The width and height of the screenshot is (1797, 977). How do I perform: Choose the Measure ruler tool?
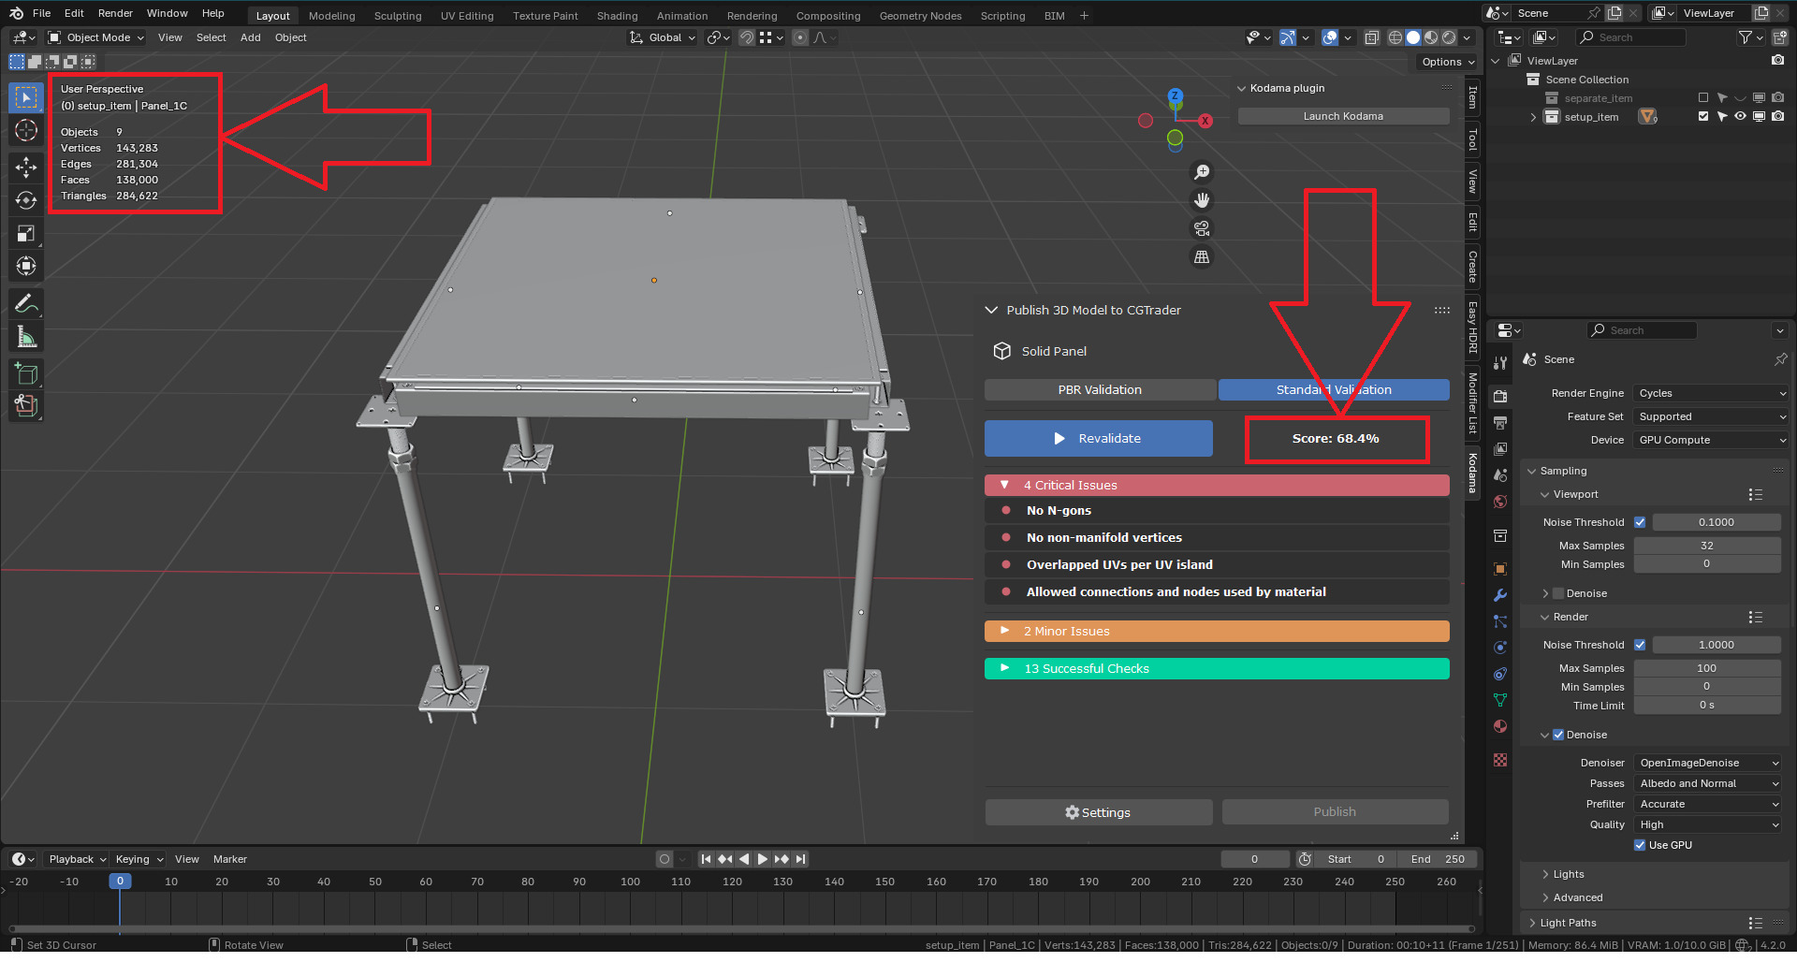(26, 336)
